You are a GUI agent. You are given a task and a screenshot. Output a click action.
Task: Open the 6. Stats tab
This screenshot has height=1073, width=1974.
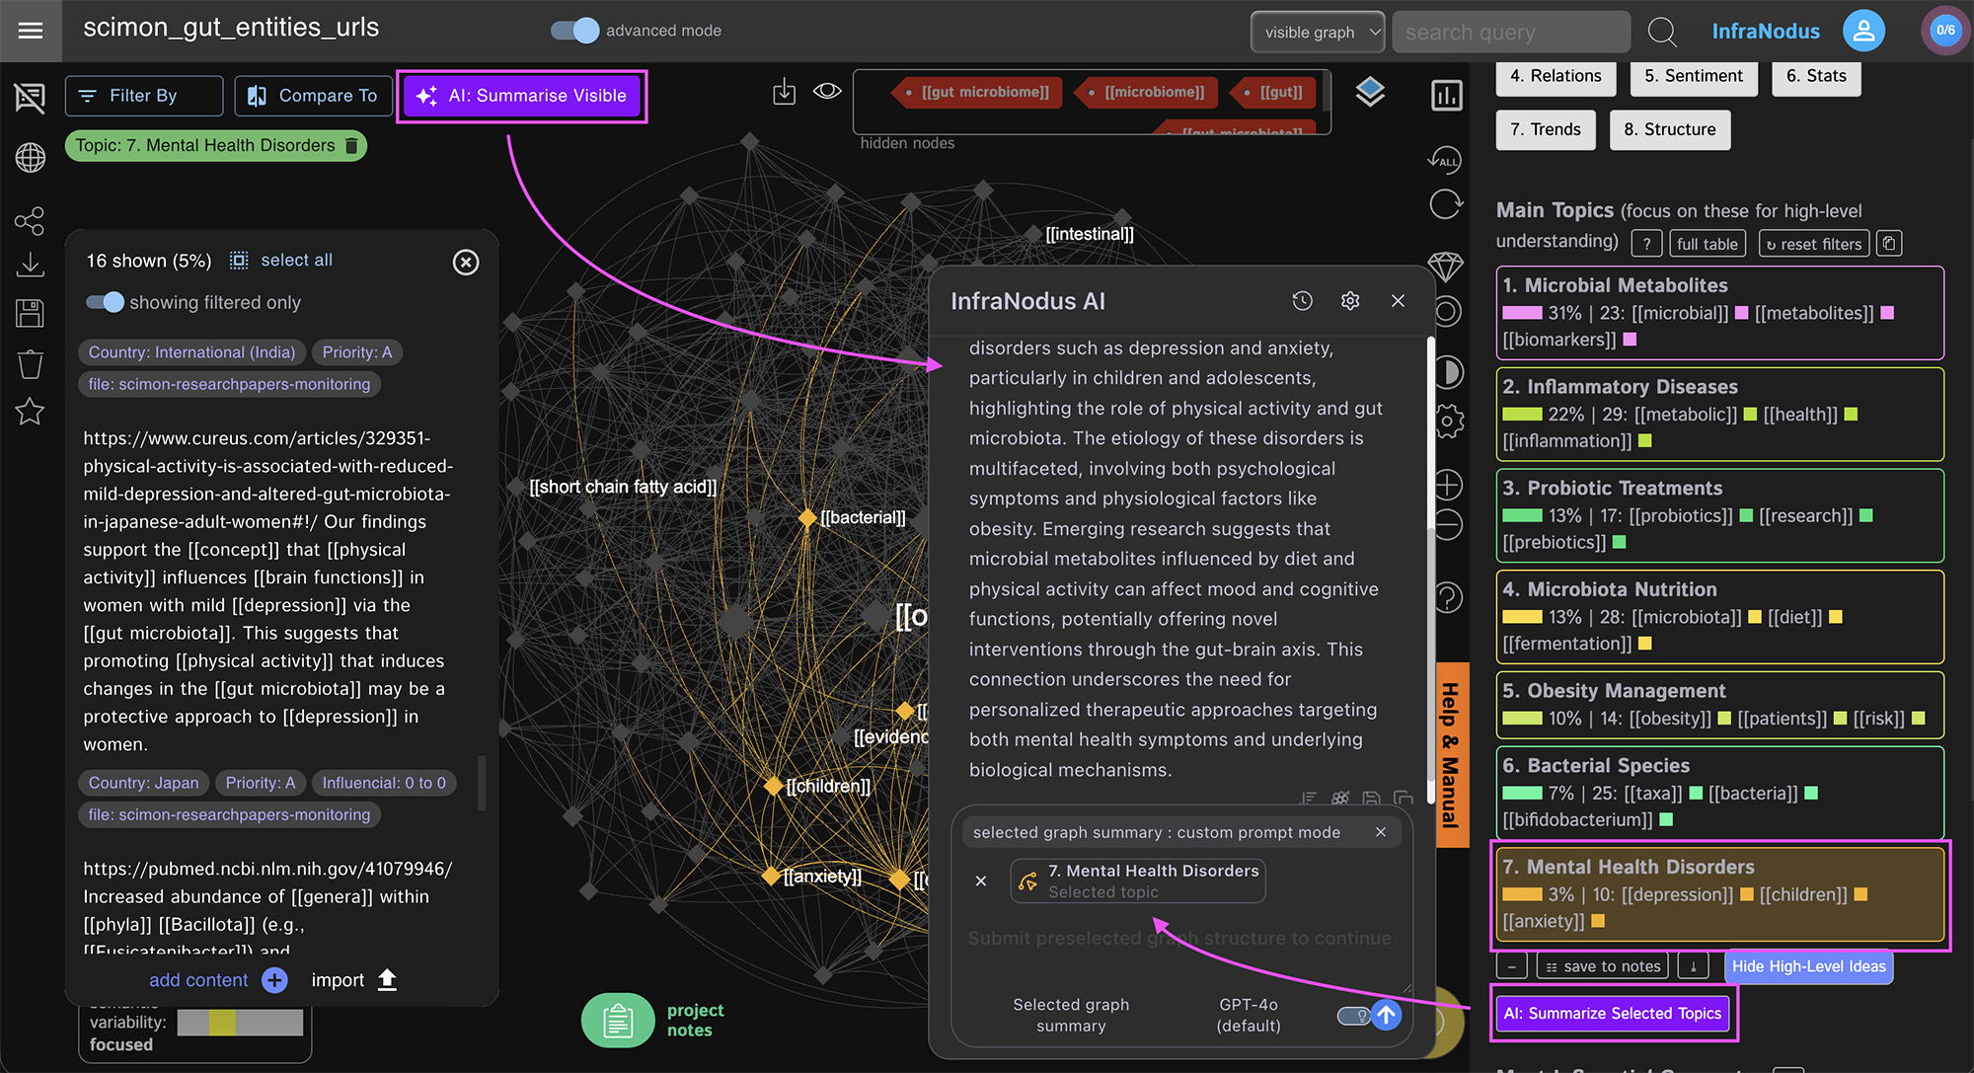point(1816,76)
